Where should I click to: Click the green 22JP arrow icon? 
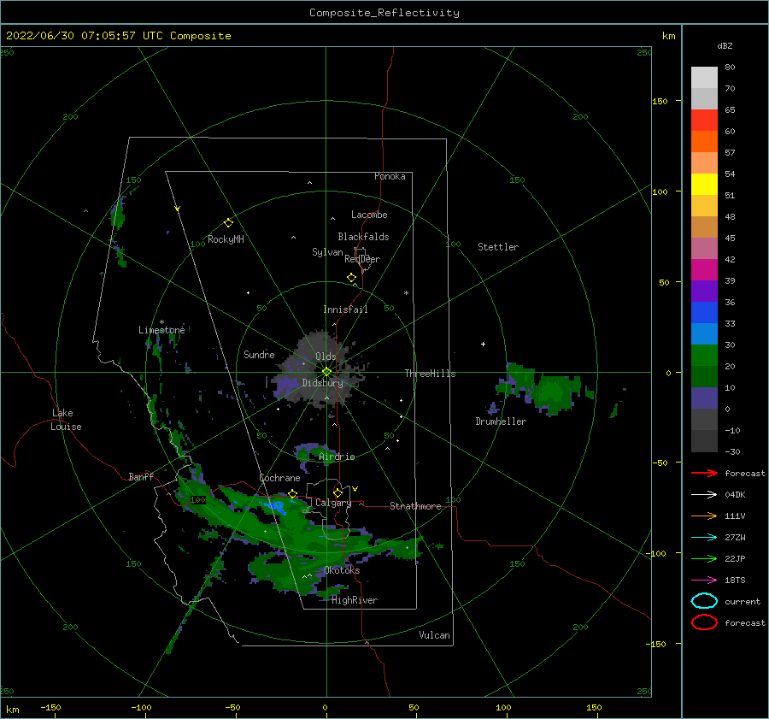click(704, 558)
